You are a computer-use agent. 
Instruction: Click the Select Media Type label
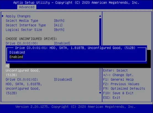[x=22, y=21]
